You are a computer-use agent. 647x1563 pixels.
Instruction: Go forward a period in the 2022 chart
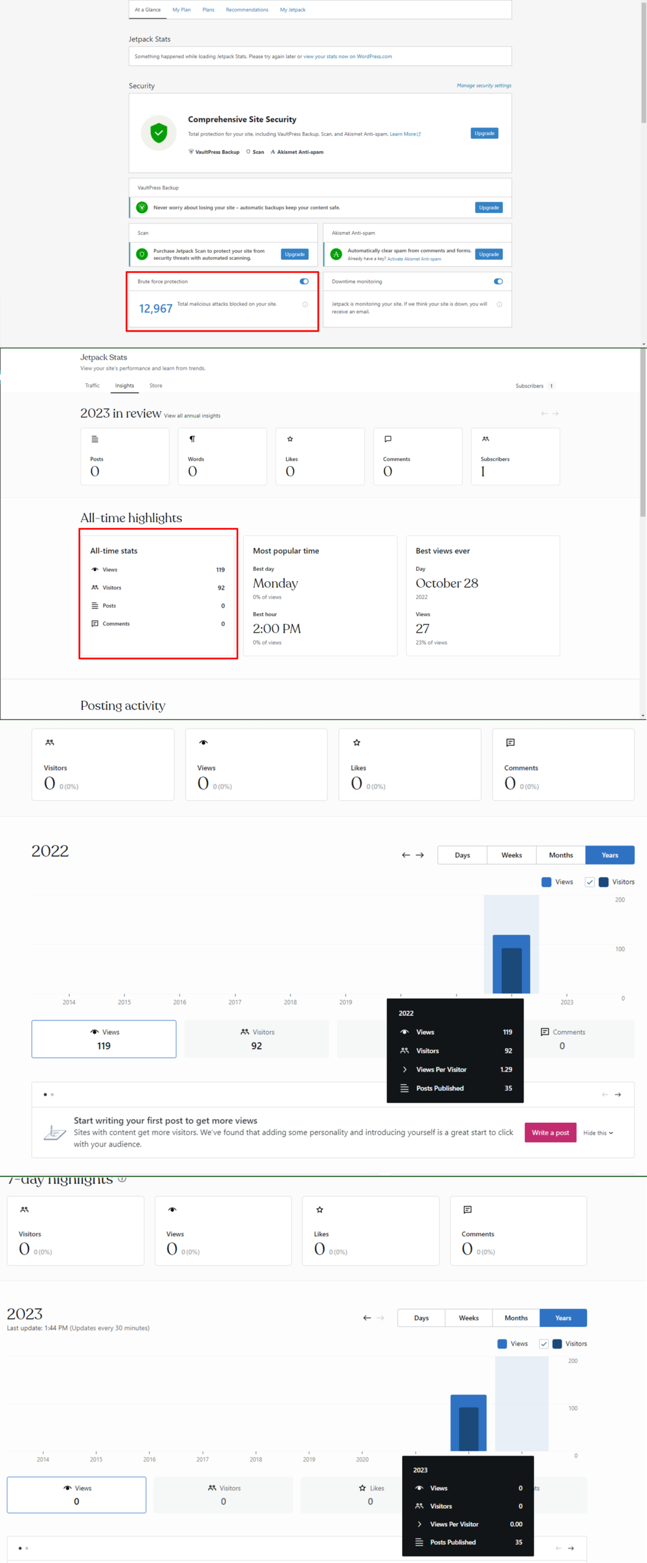point(420,855)
